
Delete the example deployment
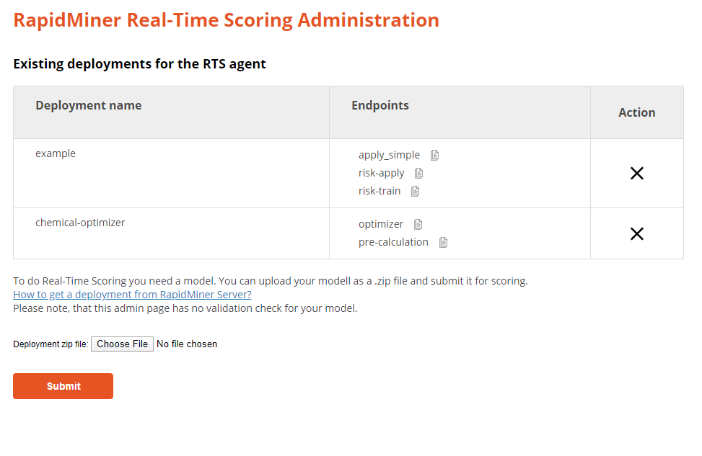(636, 173)
